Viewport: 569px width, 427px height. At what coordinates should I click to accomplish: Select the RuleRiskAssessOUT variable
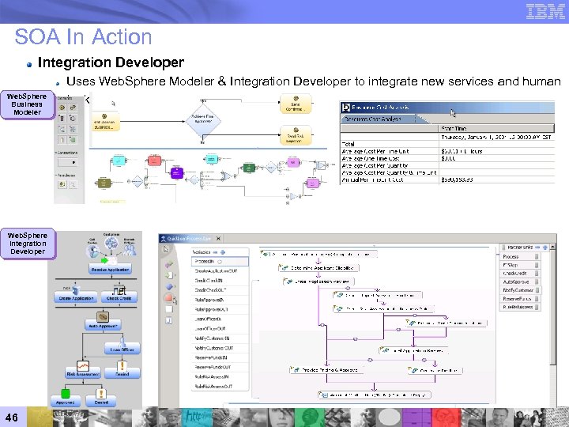point(220,387)
